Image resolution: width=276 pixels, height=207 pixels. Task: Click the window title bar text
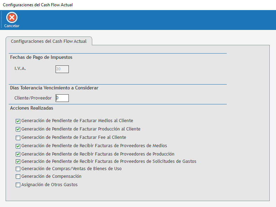coord(38,5)
